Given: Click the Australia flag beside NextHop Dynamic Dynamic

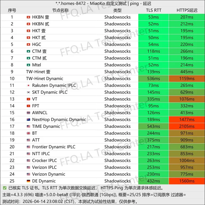Looking at the screenshot, I should [x=28, y=120].
